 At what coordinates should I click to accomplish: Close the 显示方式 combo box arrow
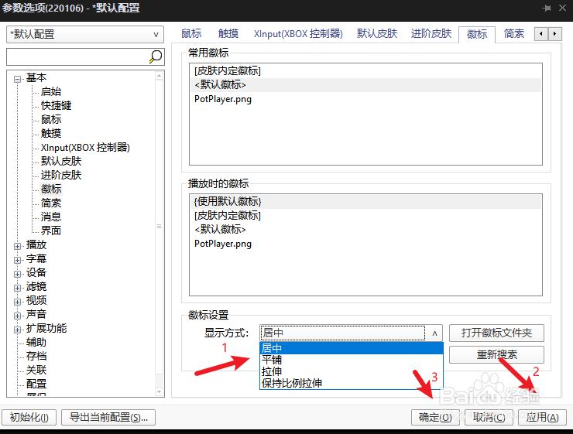434,333
